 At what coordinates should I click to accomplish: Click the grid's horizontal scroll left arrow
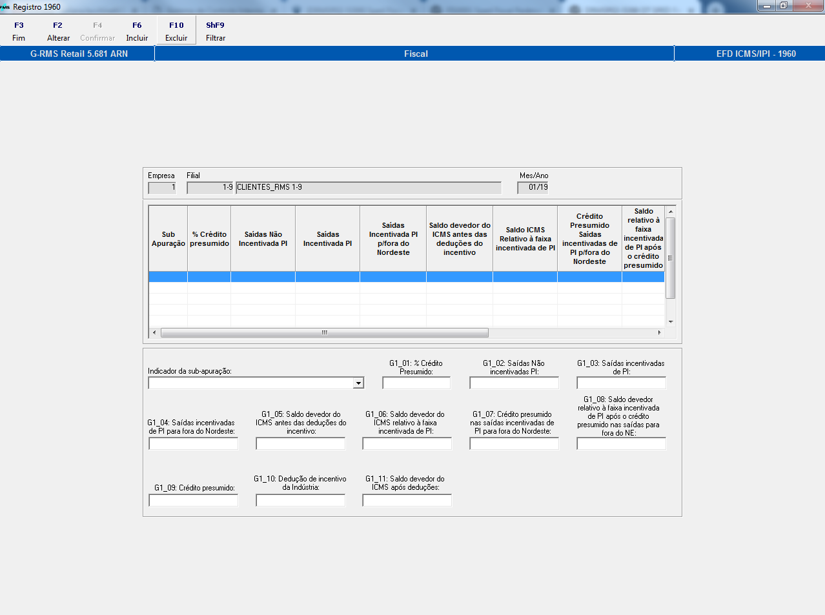tap(154, 333)
